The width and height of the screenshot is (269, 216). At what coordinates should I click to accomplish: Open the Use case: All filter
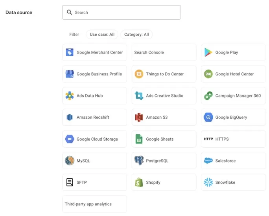[x=102, y=35]
